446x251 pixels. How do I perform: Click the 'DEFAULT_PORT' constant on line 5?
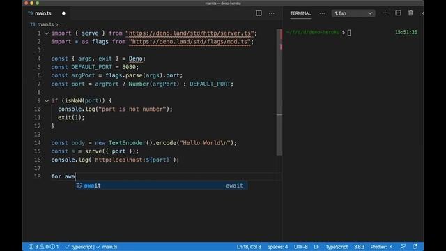click(91, 67)
